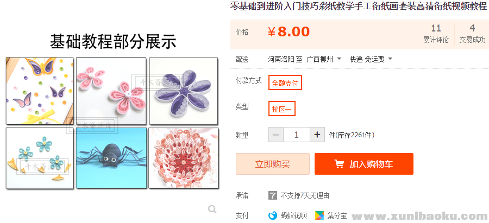Click the quantity input field

tap(296, 135)
